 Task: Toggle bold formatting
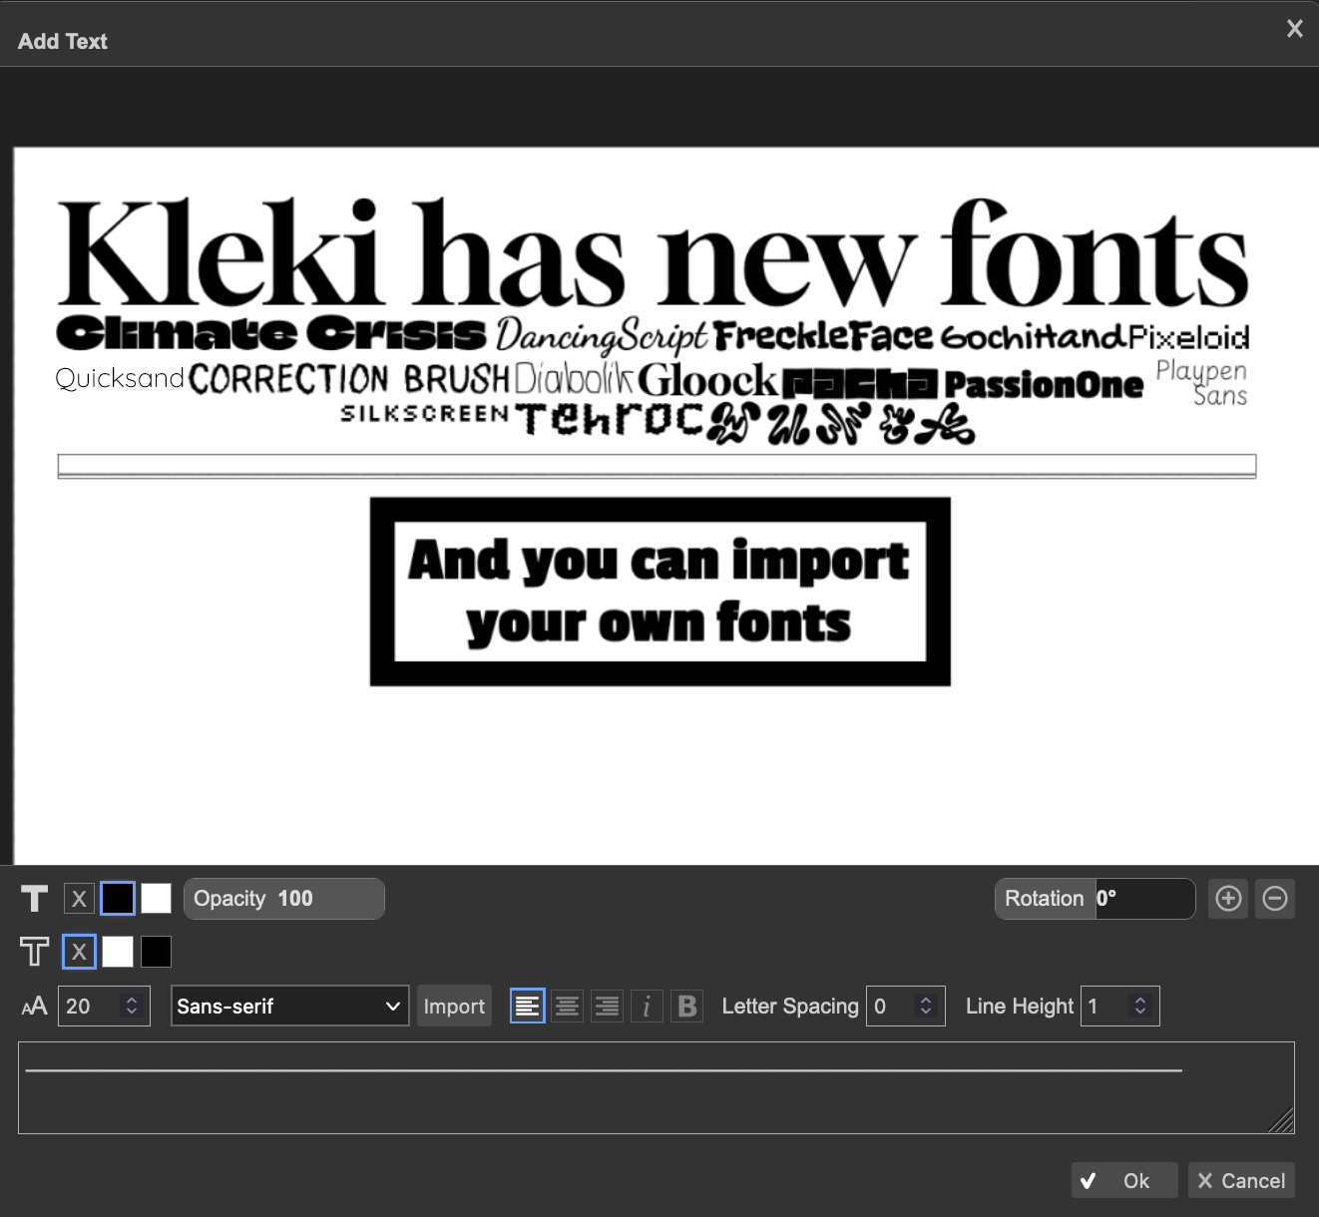[x=686, y=1007]
